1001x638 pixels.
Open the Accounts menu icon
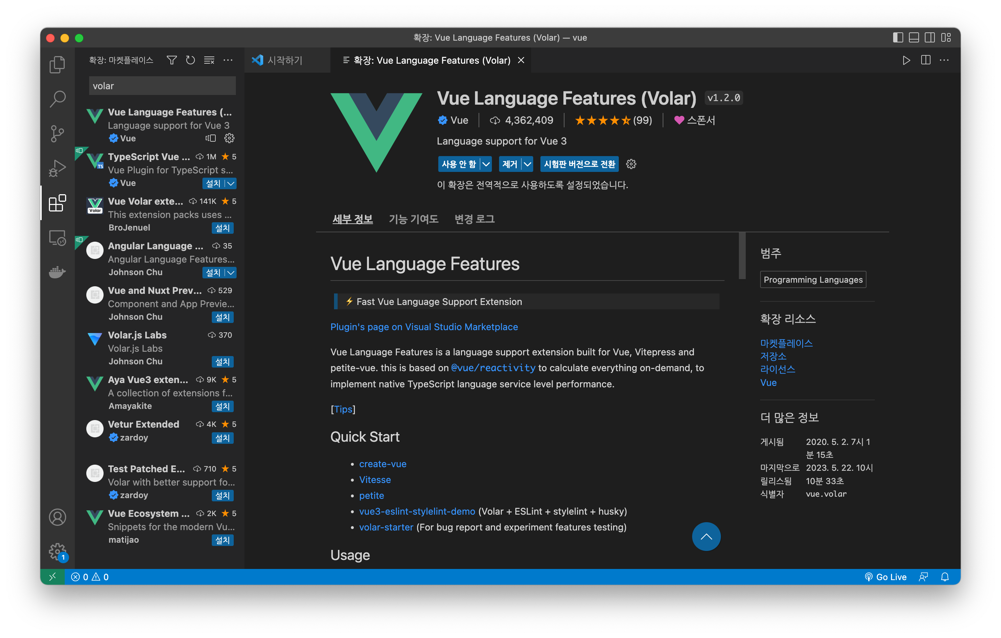(x=58, y=517)
